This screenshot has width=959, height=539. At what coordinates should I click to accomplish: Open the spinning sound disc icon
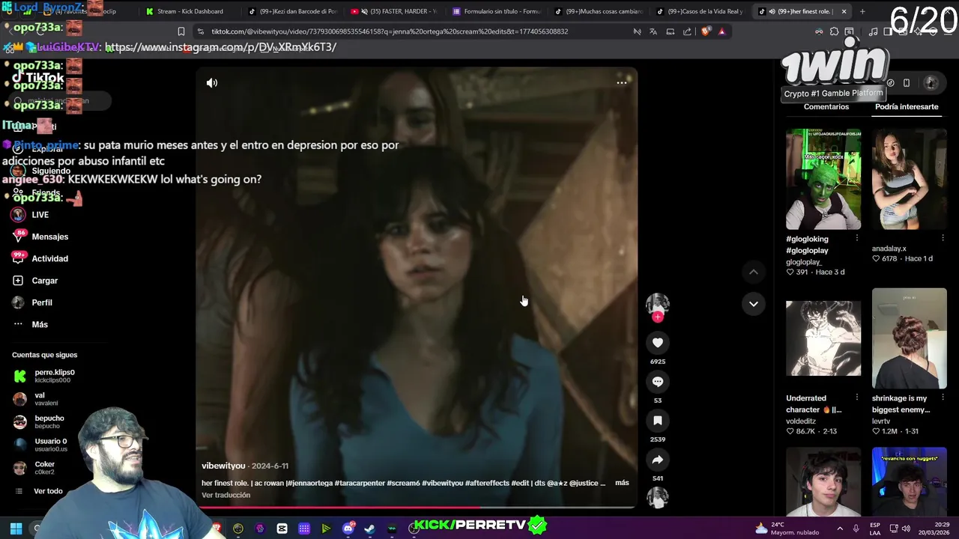tap(657, 497)
